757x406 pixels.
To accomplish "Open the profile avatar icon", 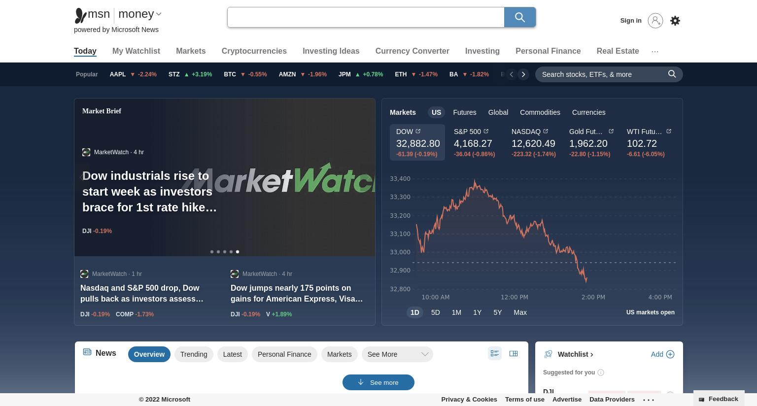I will pos(655,21).
